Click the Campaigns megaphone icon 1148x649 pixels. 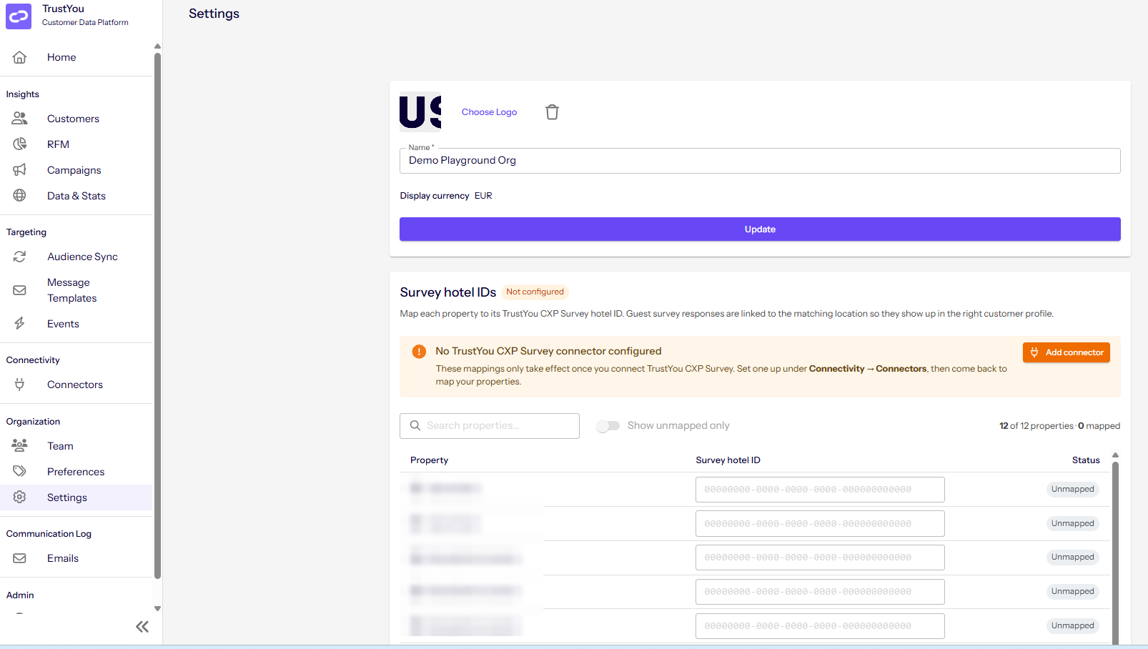[x=19, y=170]
